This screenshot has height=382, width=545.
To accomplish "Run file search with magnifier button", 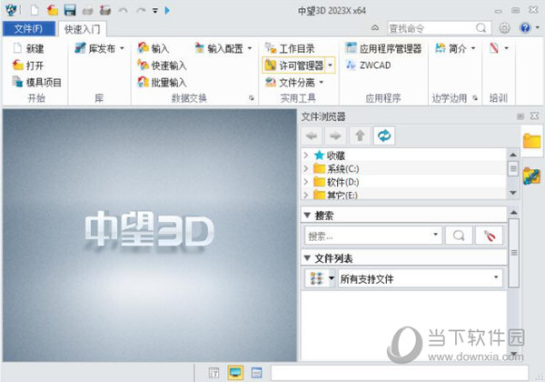I will pyautogui.click(x=459, y=236).
